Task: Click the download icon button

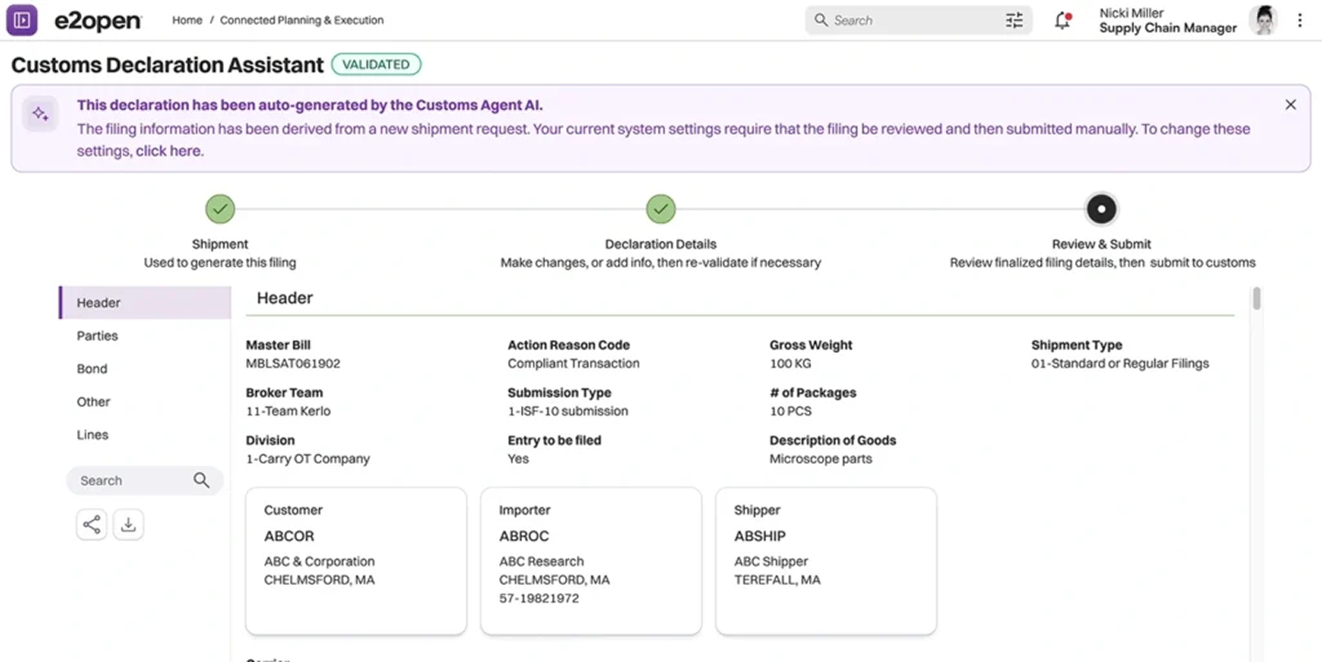Action: coord(128,524)
